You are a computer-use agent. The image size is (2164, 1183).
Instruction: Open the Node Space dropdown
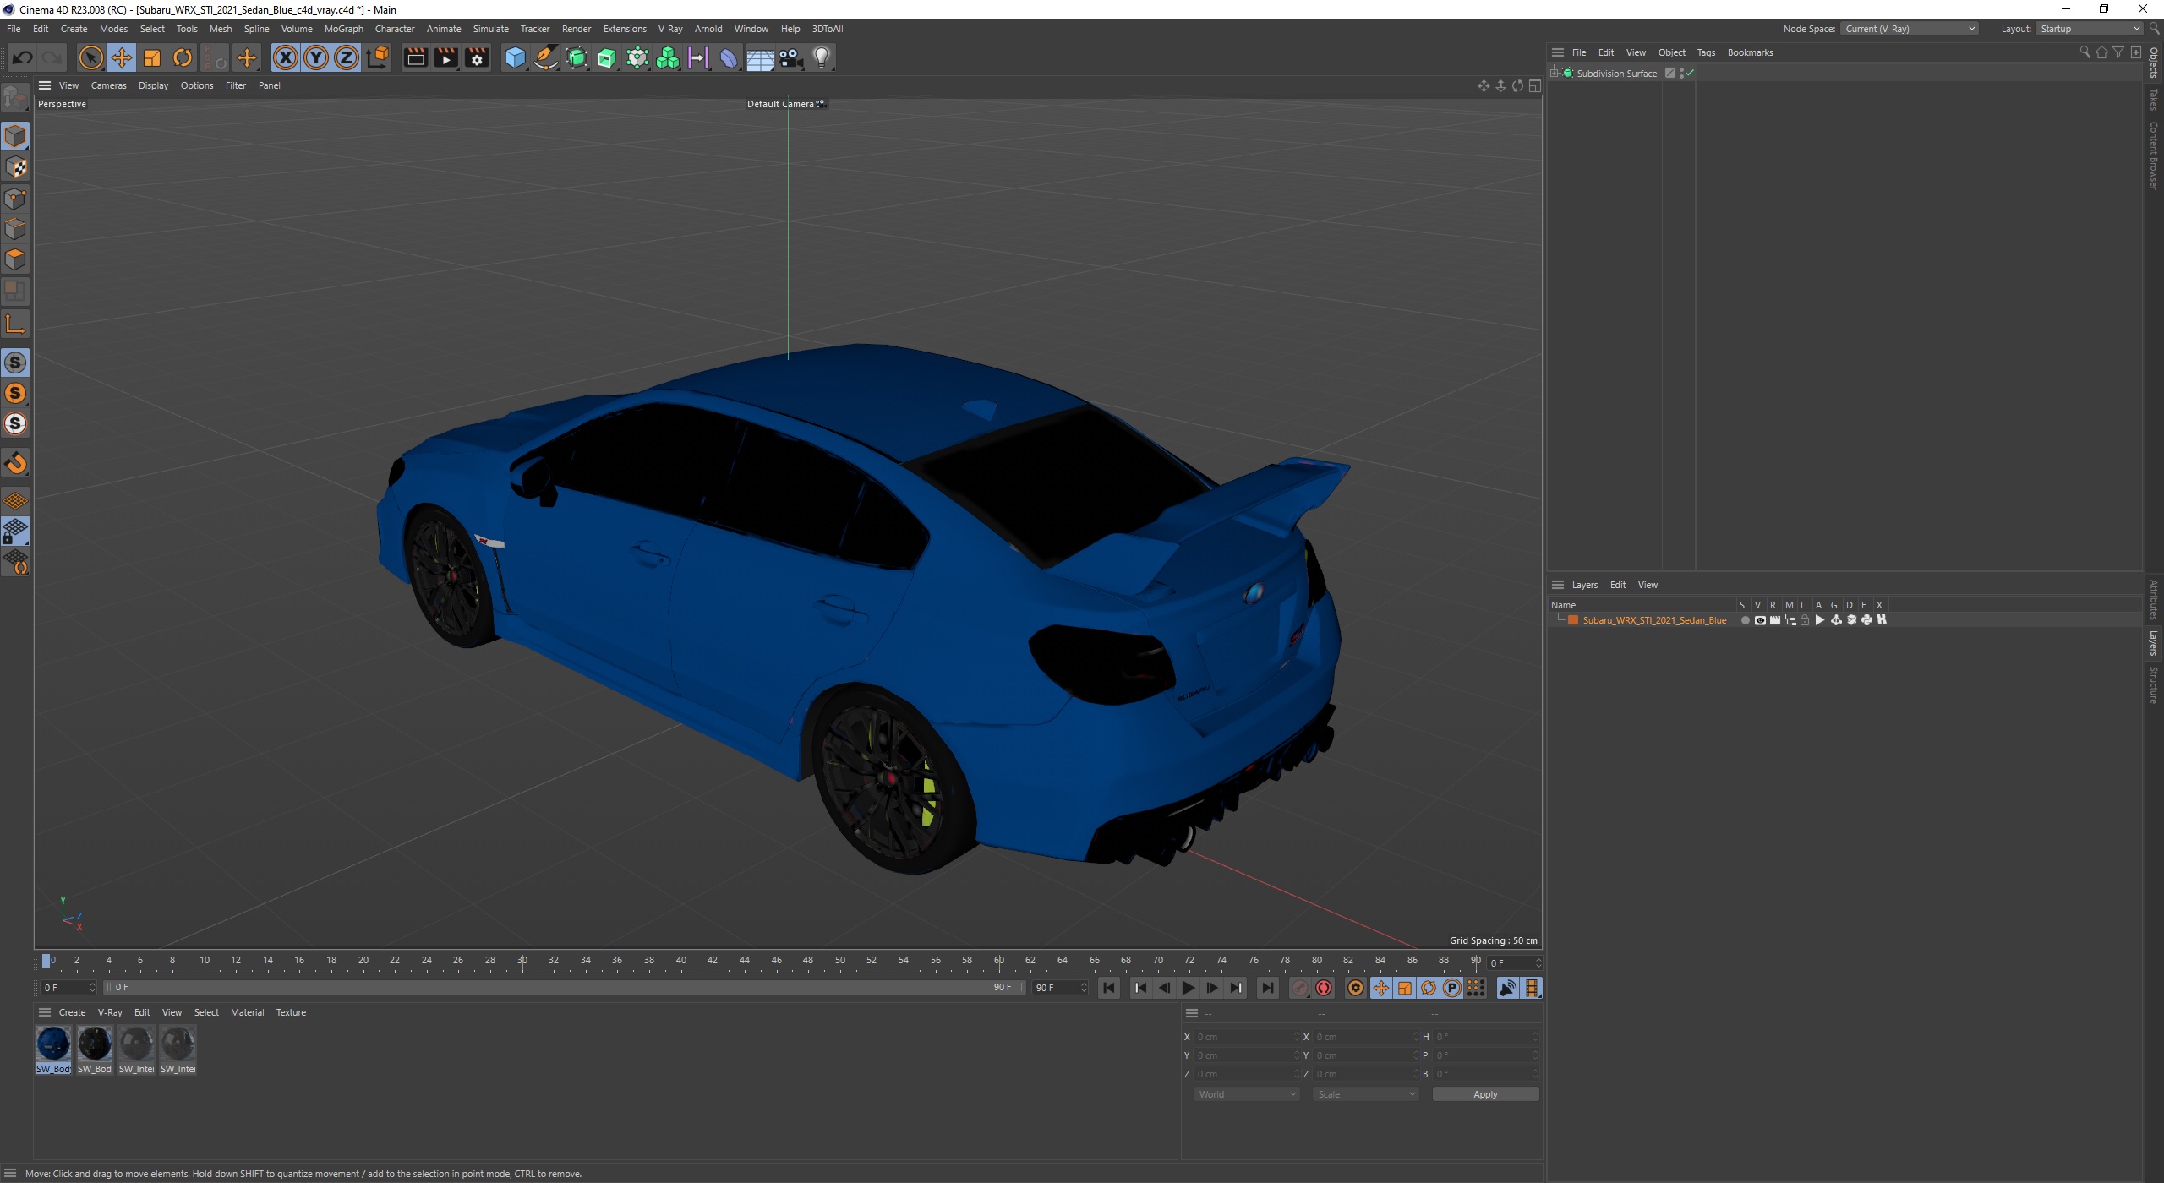(1909, 29)
